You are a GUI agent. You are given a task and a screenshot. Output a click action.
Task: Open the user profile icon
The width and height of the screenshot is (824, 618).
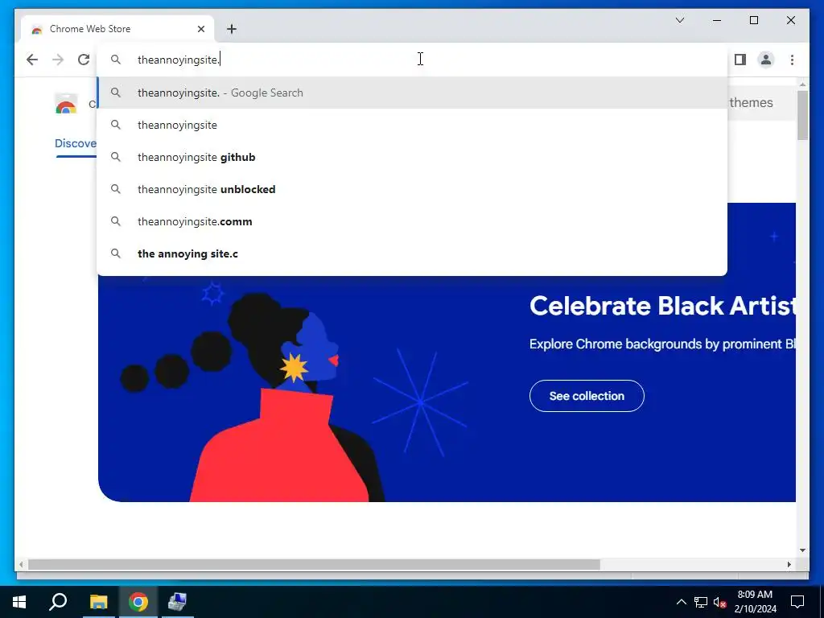766,60
